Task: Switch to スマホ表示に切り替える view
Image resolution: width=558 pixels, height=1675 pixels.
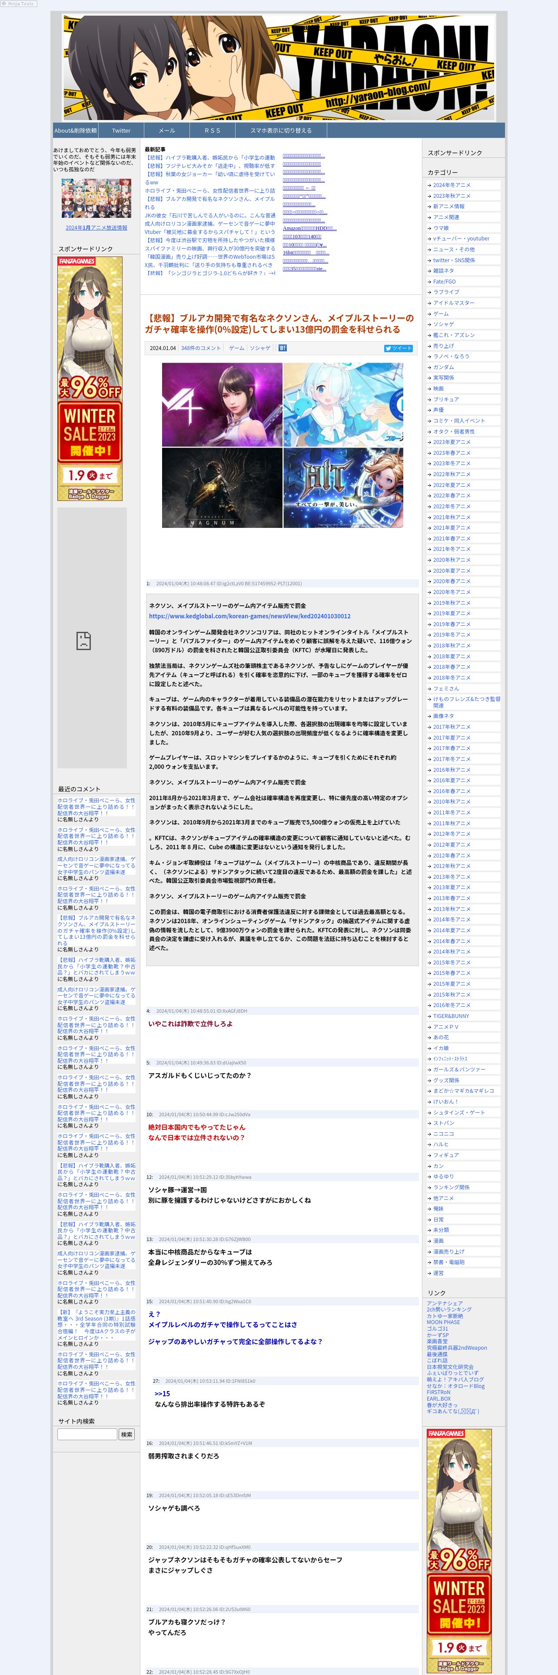Action: pos(281,130)
